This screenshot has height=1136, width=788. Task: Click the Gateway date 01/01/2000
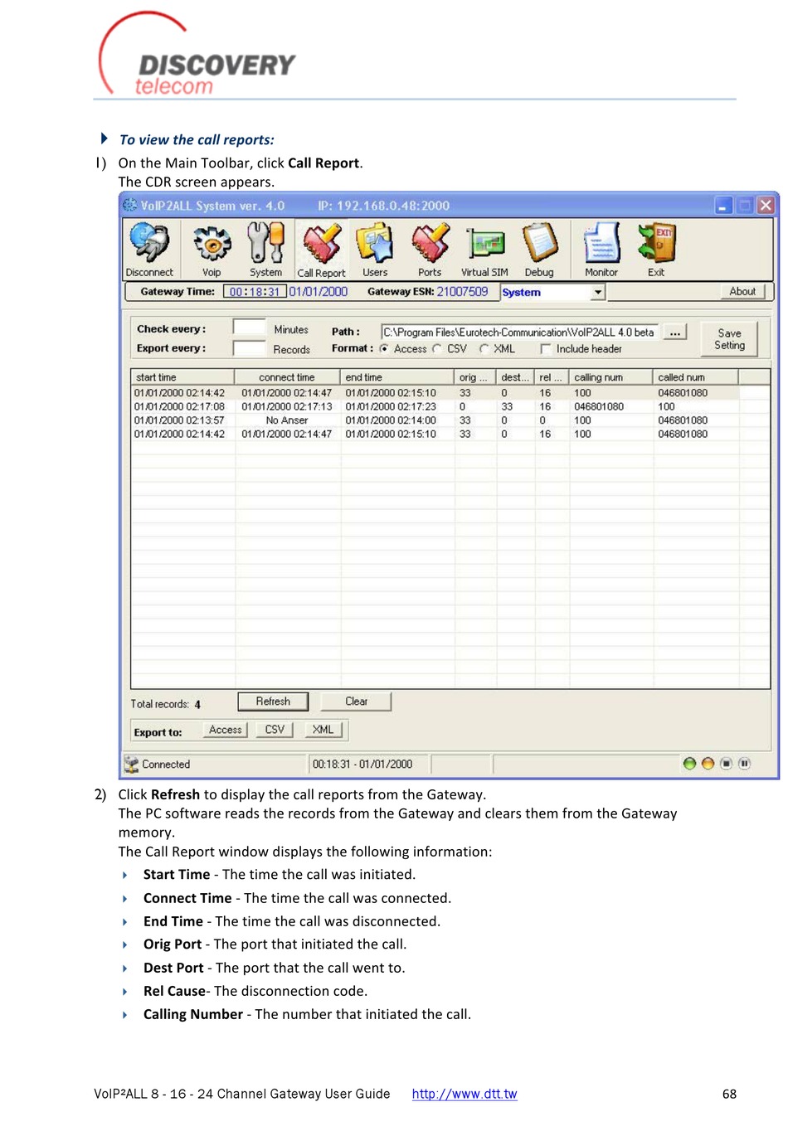point(319,292)
